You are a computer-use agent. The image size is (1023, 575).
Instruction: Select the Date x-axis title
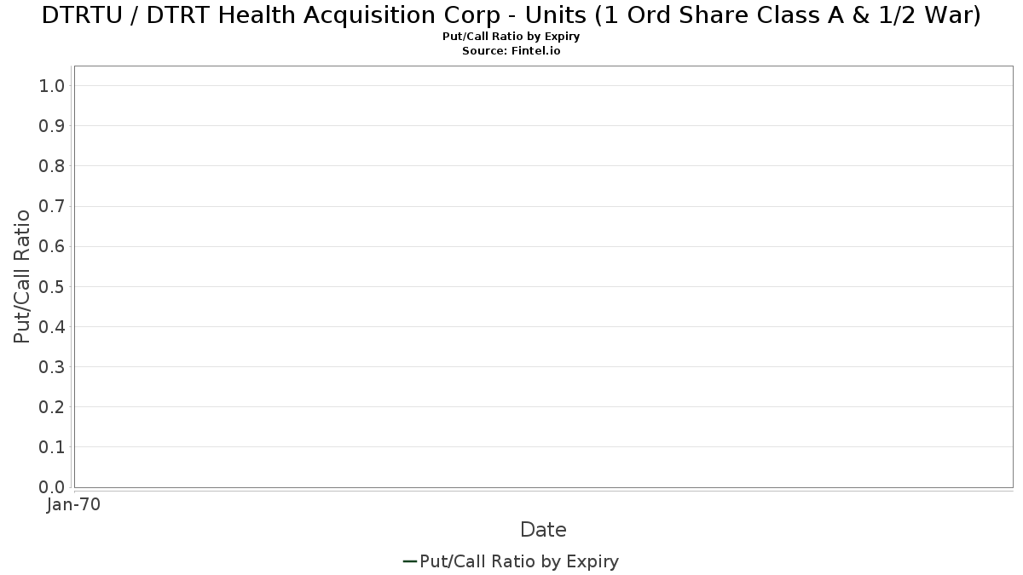pos(543,530)
